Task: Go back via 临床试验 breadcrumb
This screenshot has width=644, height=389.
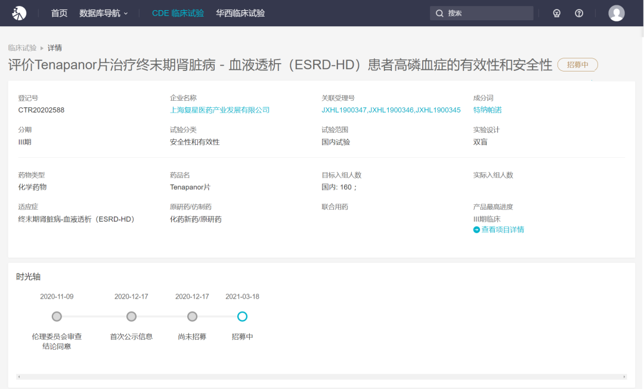Action: pos(22,48)
